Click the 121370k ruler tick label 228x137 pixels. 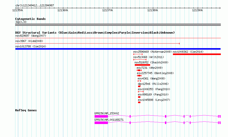click(x=108, y=10)
